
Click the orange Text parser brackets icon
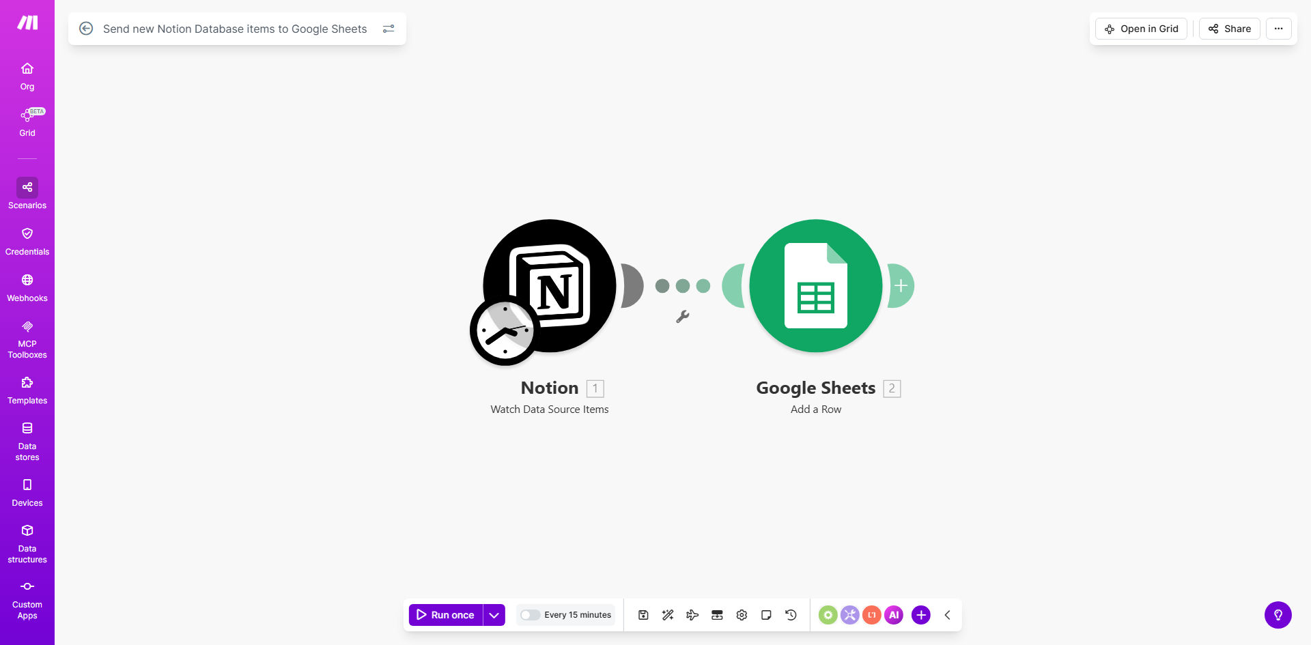point(872,615)
